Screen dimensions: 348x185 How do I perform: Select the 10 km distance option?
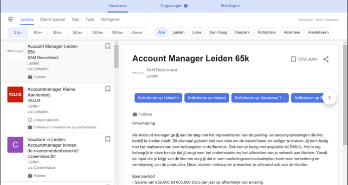[x=38, y=32]
